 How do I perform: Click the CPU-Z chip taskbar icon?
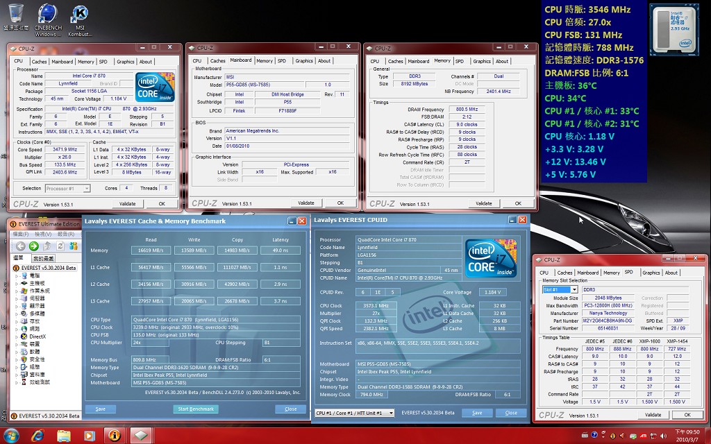tap(140, 436)
